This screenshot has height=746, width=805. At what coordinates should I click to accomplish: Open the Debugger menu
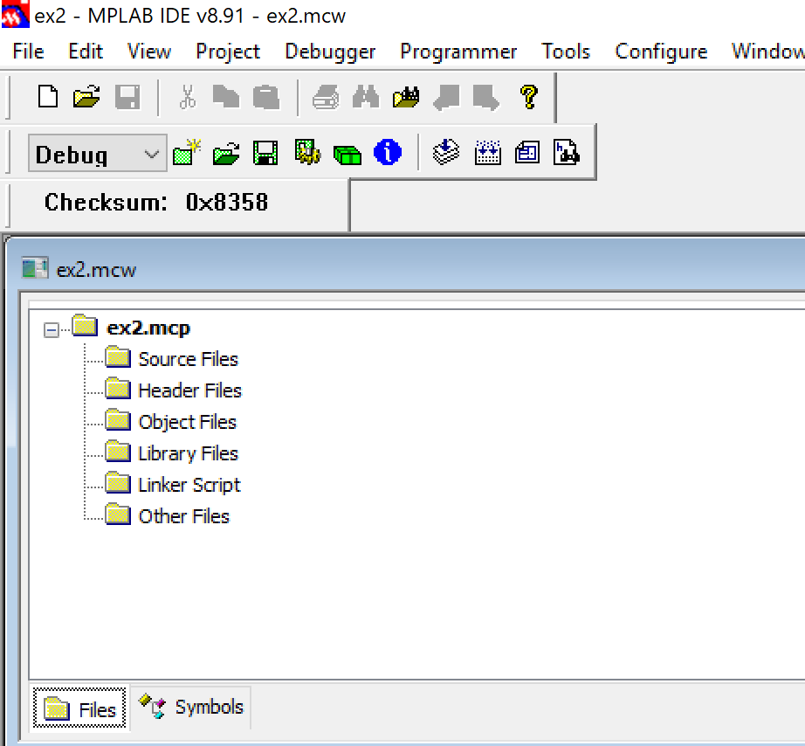click(330, 52)
